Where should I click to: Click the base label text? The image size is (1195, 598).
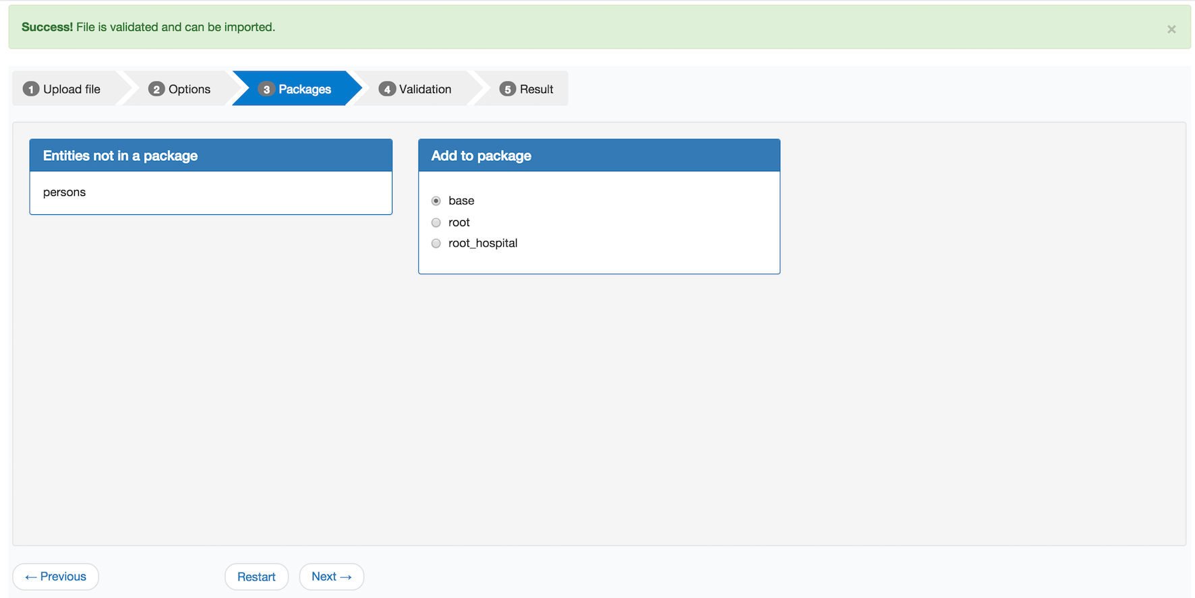point(461,201)
